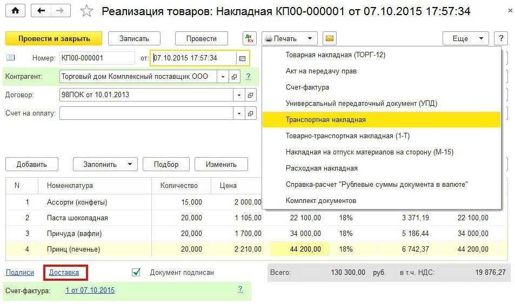The image size is (515, 304).
Task: Expand the Контрагент dropdown list
Action: [x=223, y=77]
